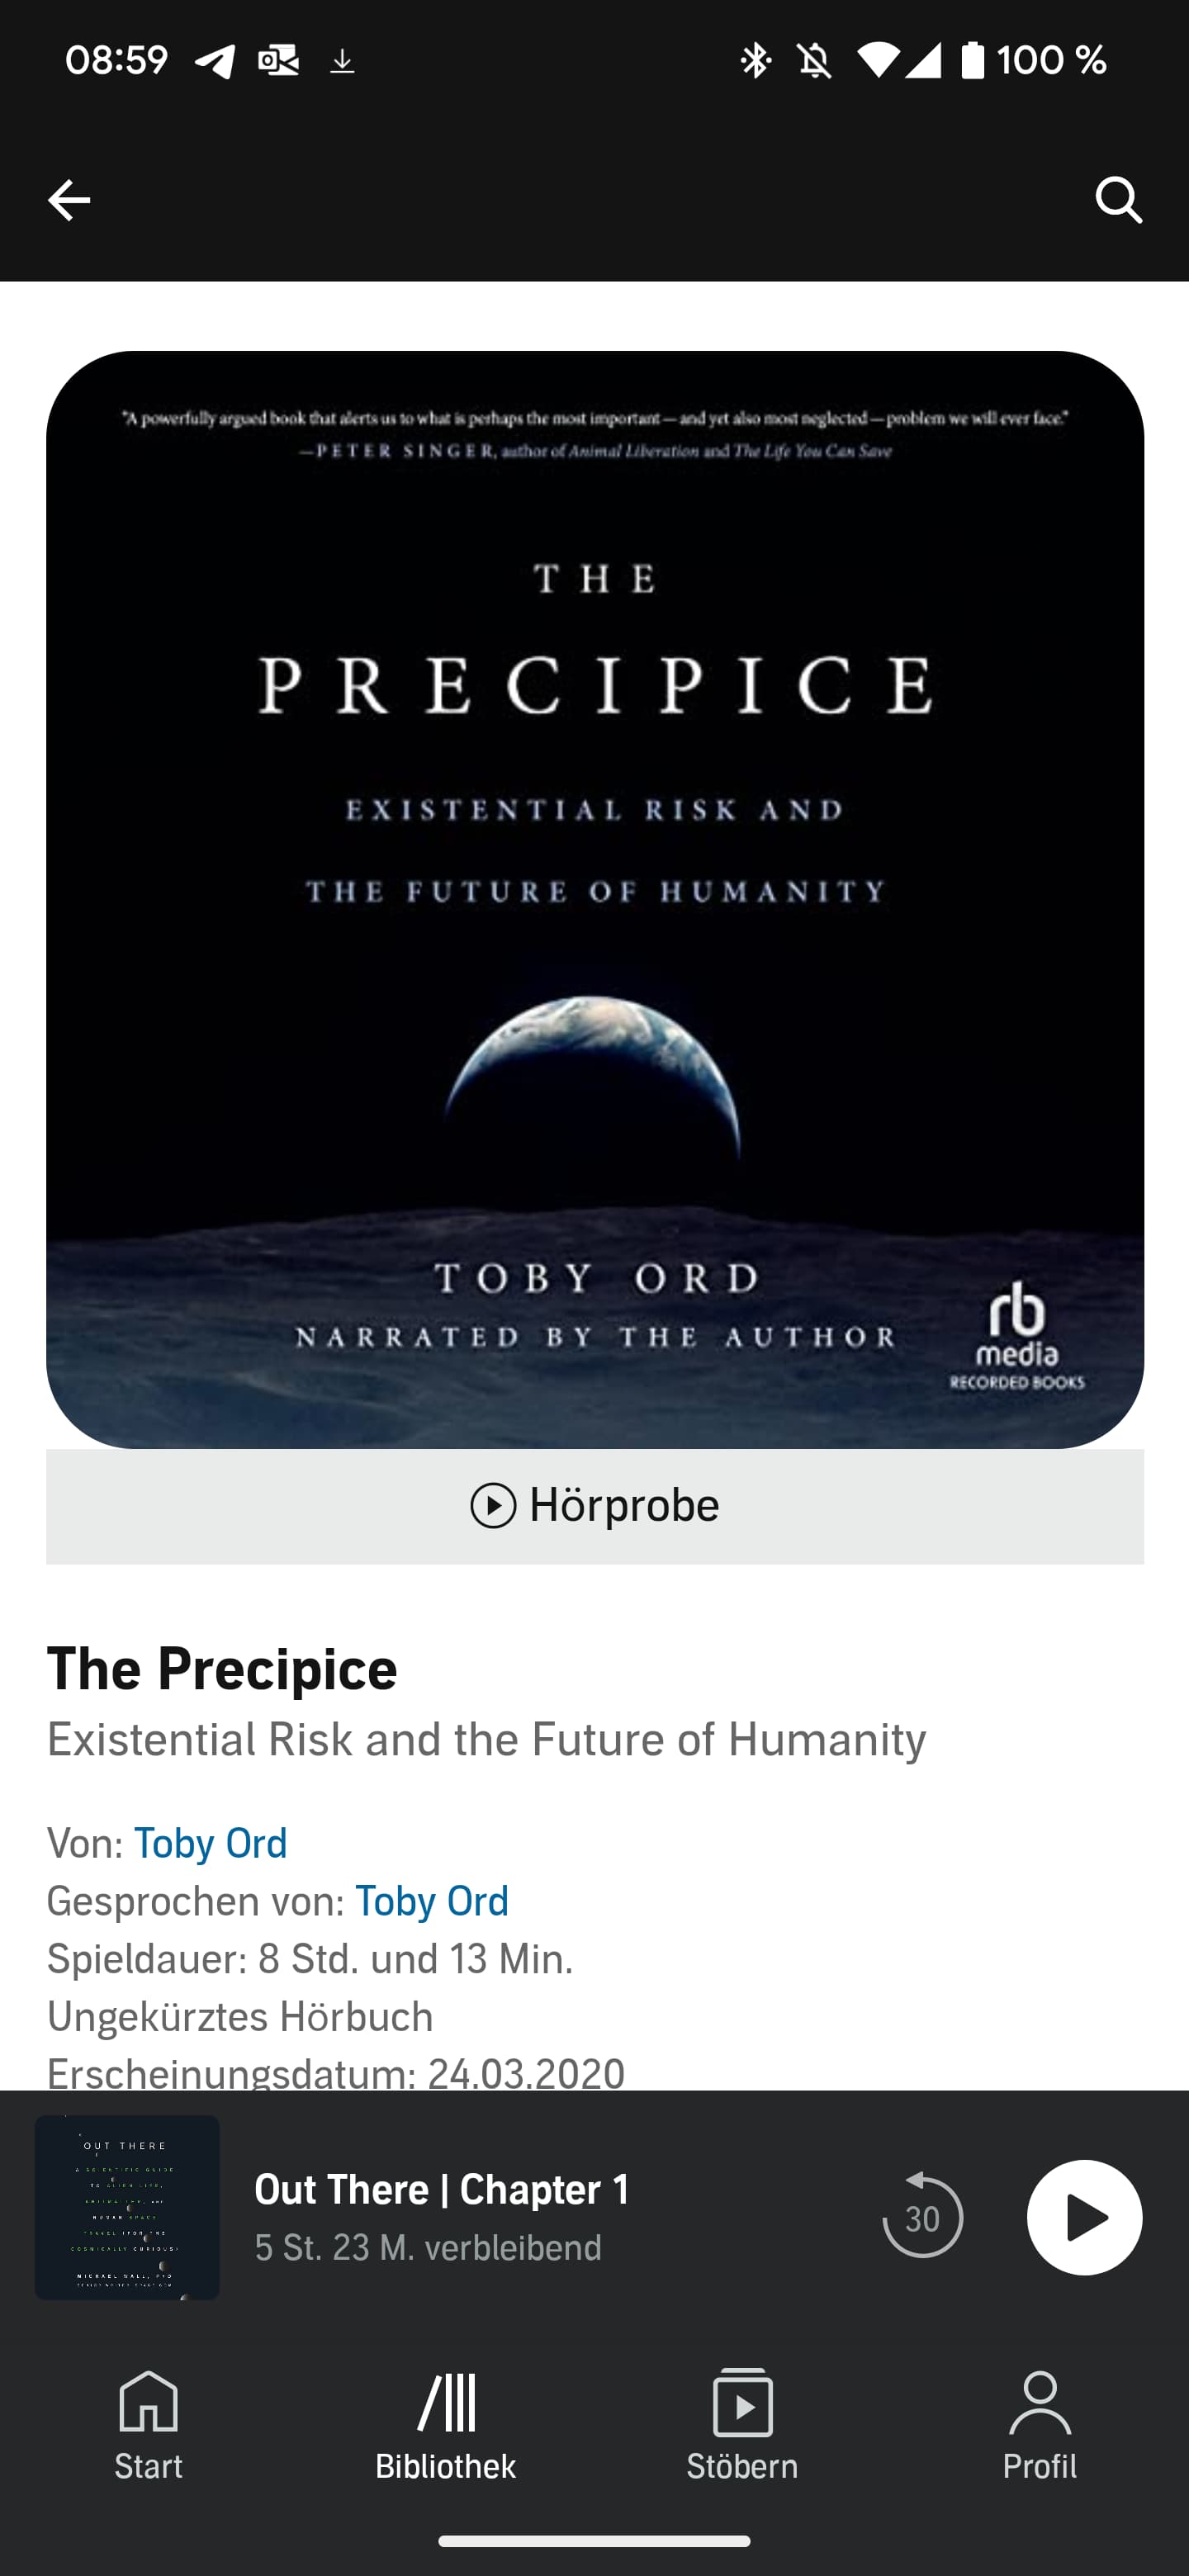The image size is (1189, 2576).
Task: Tap the battery status icon
Action: coord(973,61)
